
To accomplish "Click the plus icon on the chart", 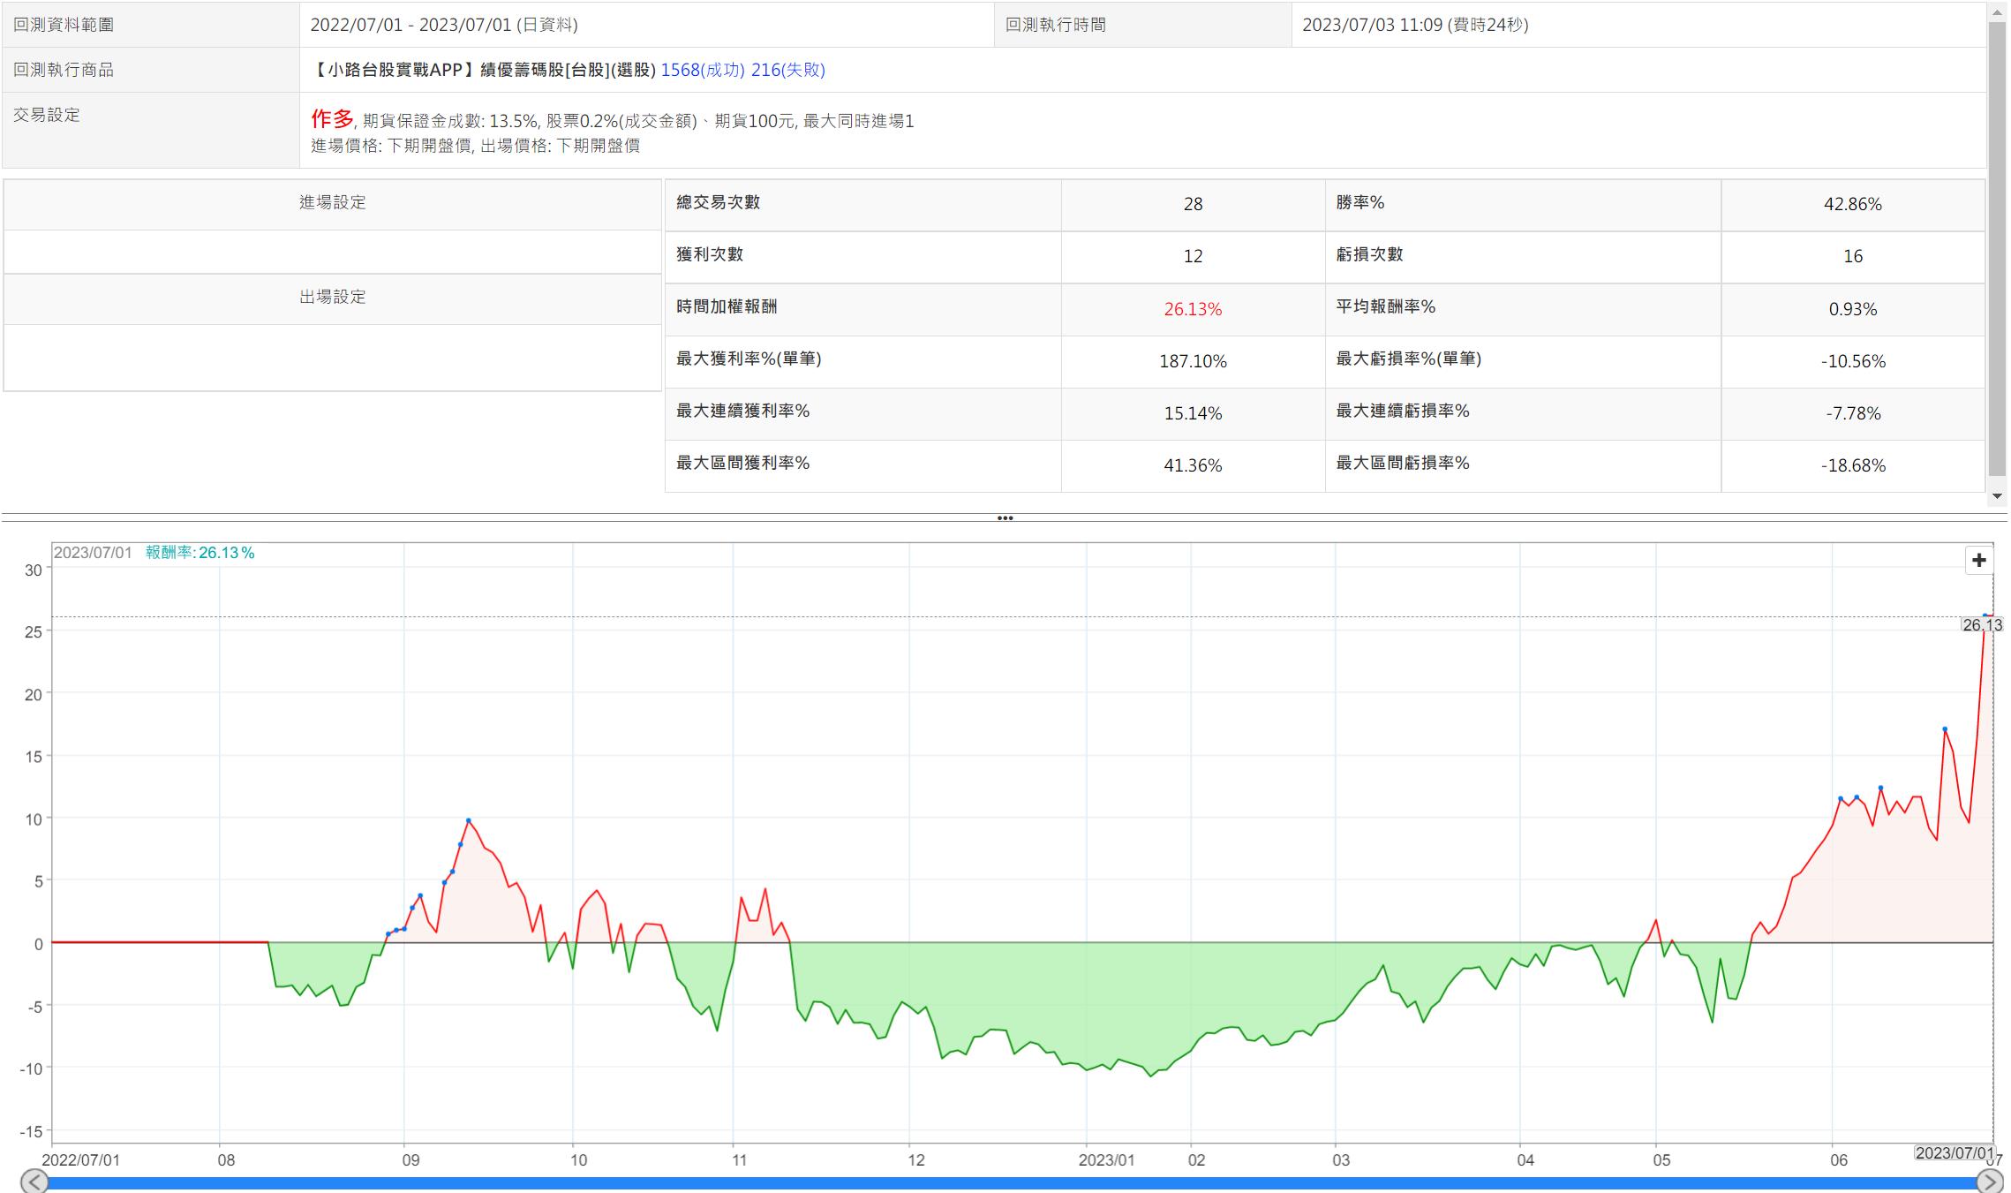I will pyautogui.click(x=1978, y=560).
